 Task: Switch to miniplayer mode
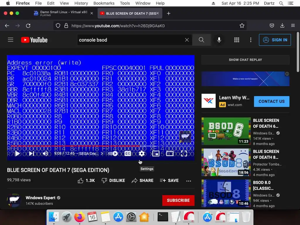click(x=156, y=154)
